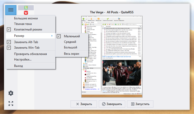Image resolution: width=194 pixels, height=114 pixels.
Task: Open the Настройки... menu item
Action: [30, 59]
